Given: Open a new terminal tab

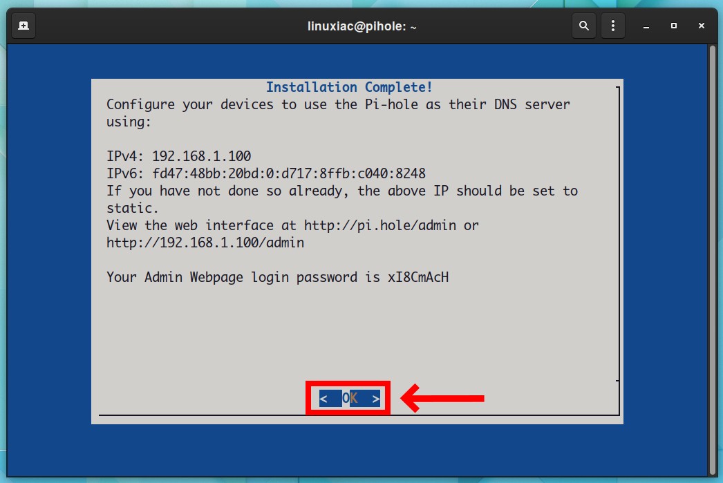Looking at the screenshot, I should [24, 26].
